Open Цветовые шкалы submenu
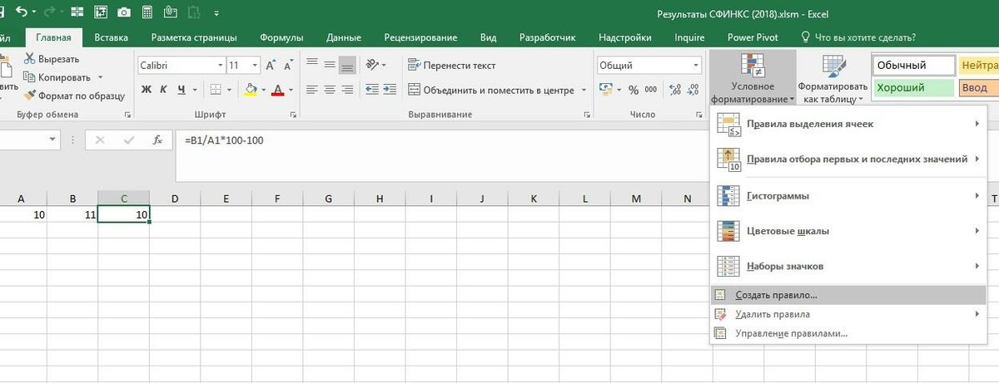 click(x=847, y=231)
